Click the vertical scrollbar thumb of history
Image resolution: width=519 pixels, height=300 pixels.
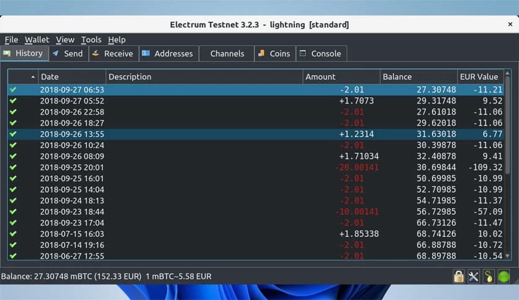(507, 126)
